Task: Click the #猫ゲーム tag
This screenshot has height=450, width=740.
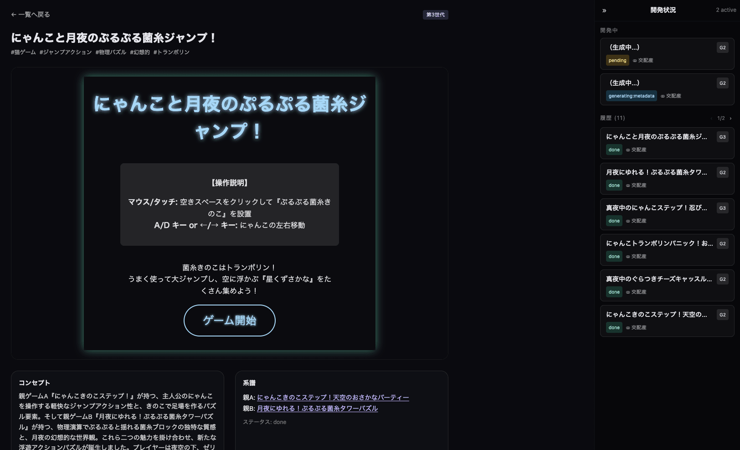Action: coord(23,52)
